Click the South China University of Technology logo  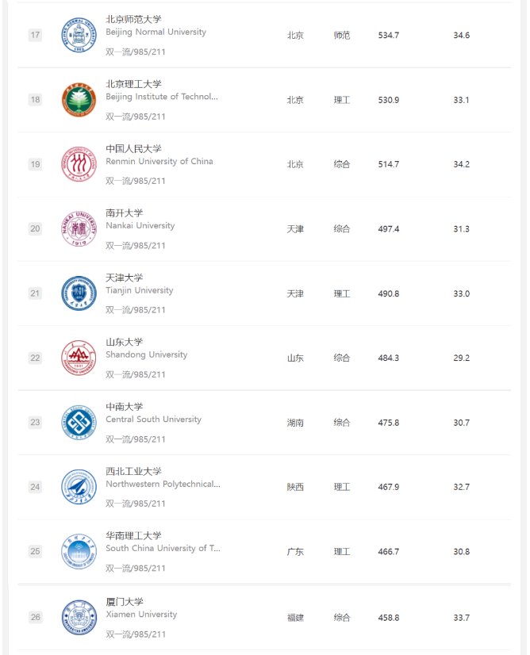[79, 551]
